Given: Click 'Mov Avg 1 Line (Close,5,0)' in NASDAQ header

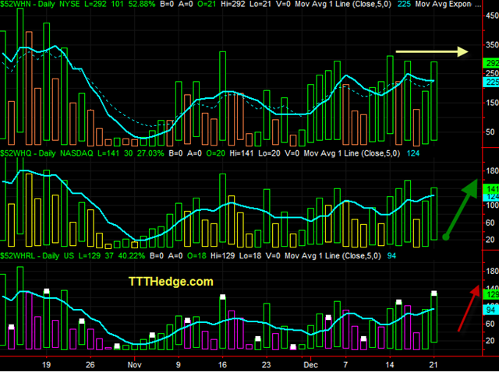Looking at the screenshot, I should tap(352, 153).
